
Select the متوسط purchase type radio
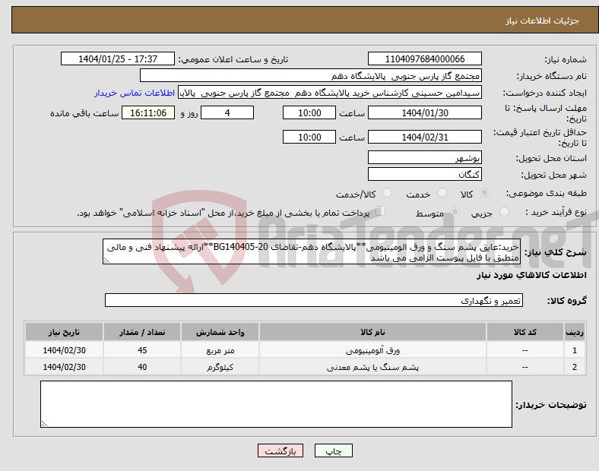coord(455,211)
